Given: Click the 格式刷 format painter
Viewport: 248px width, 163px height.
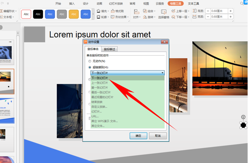Looking at the screenshot, I should click(x=117, y=11).
